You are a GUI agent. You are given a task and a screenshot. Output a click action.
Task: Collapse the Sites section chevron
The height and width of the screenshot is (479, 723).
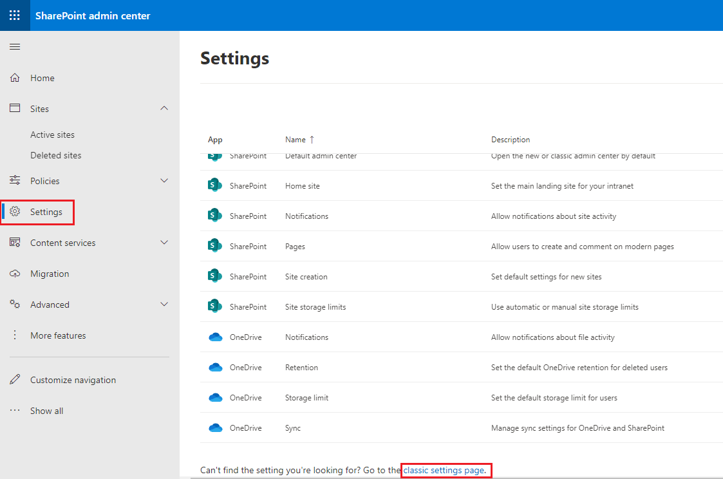[x=164, y=108]
